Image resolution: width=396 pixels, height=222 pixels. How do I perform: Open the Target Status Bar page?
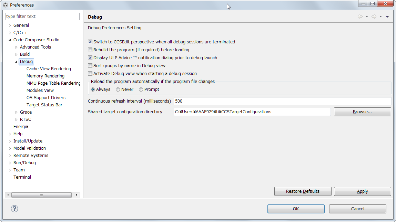point(44,105)
